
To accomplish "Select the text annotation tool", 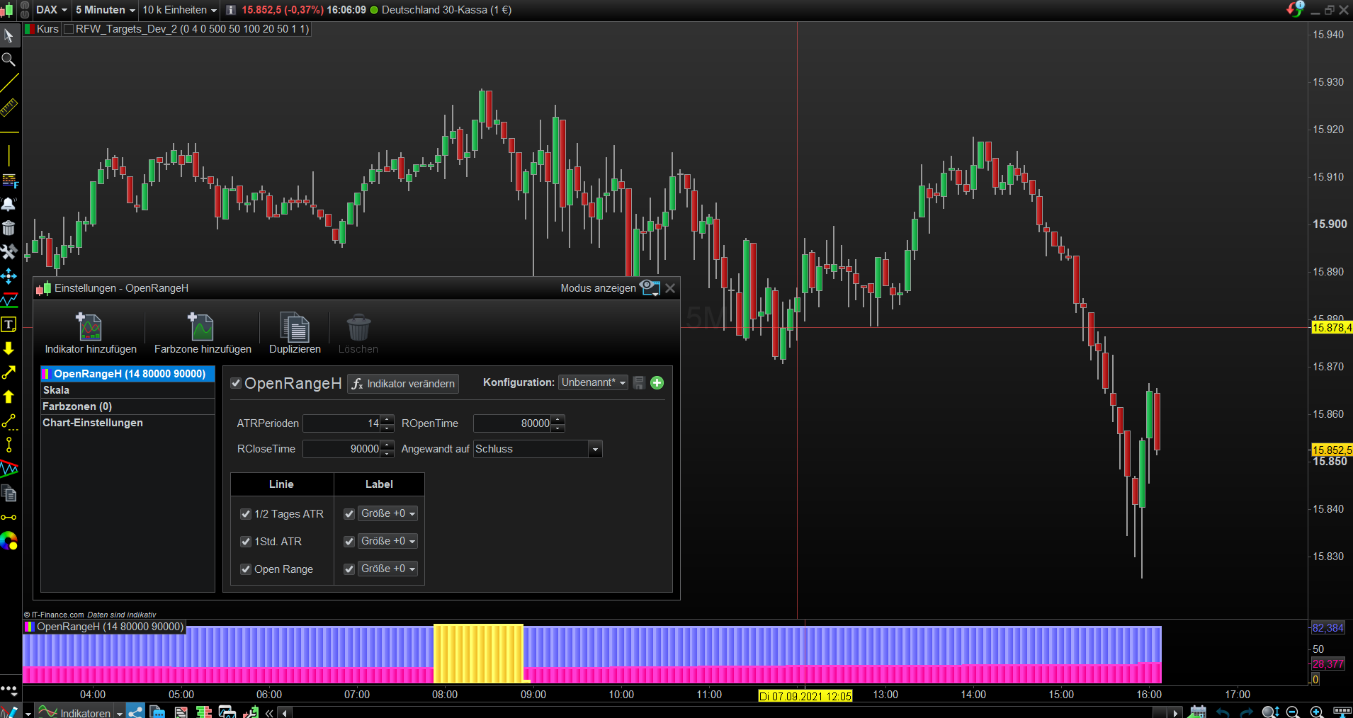I will pos(9,324).
